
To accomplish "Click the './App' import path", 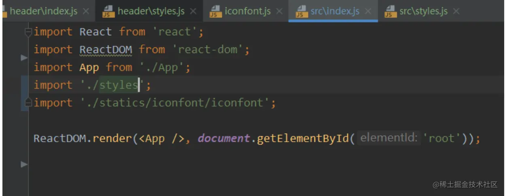I will point(162,67).
